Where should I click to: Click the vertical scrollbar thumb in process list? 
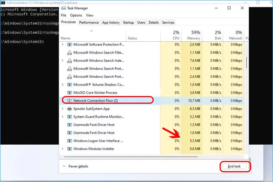pyautogui.click(x=247, y=62)
